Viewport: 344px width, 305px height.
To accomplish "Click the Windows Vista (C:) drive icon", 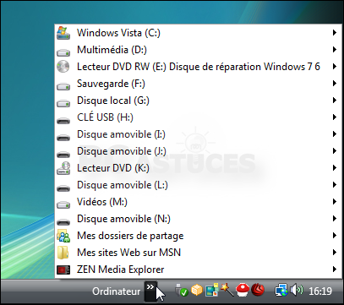I will (x=63, y=33).
